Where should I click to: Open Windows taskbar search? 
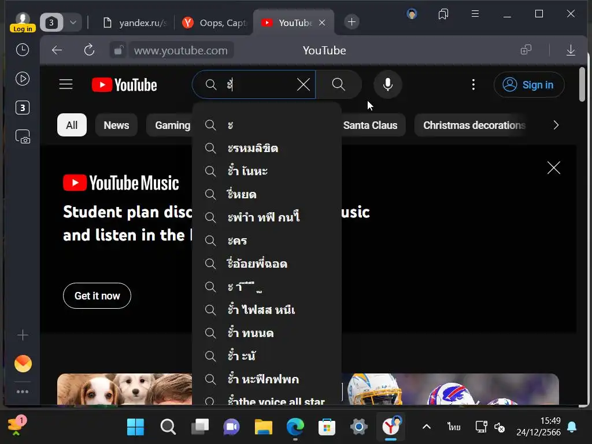pos(168,427)
